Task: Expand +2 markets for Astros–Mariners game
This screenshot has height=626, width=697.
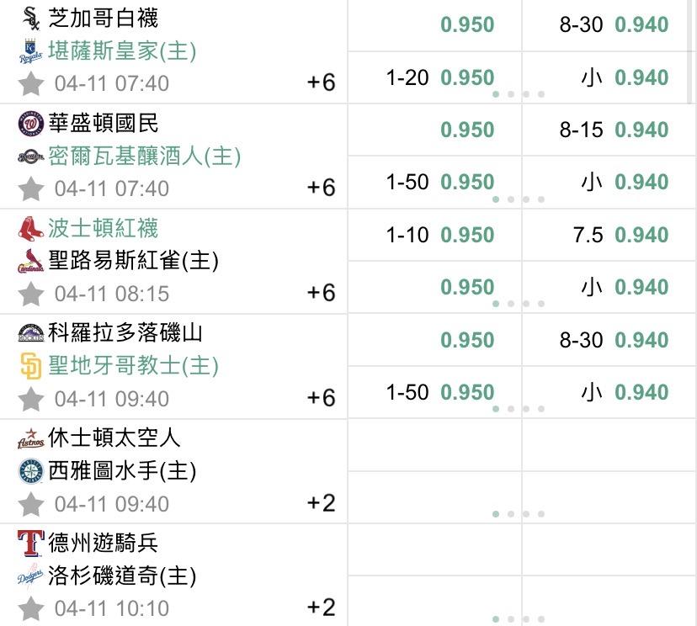Action: coord(321,503)
